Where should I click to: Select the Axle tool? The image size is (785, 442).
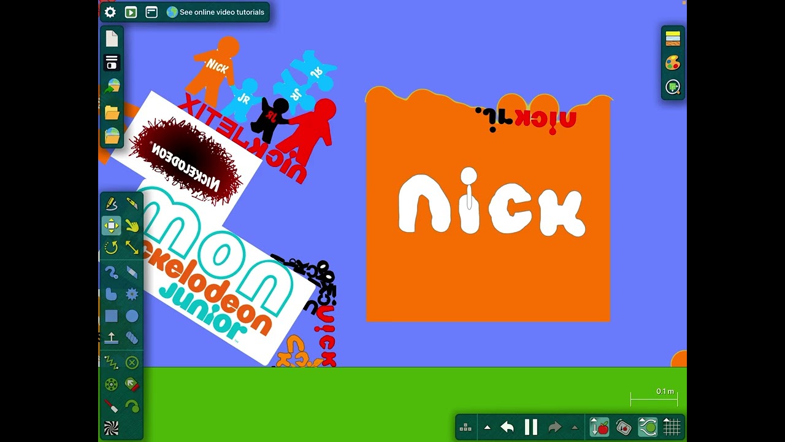coord(111,384)
